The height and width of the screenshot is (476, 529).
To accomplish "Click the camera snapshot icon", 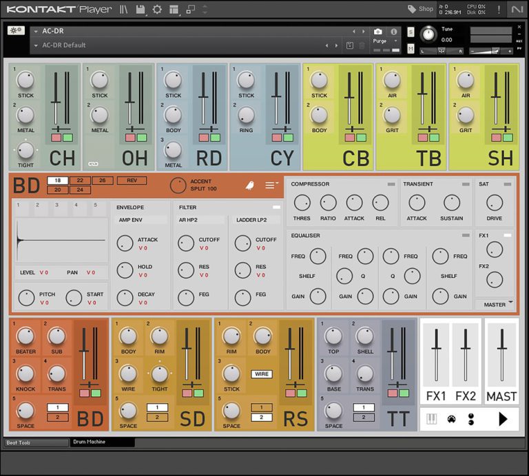I will tap(377, 32).
